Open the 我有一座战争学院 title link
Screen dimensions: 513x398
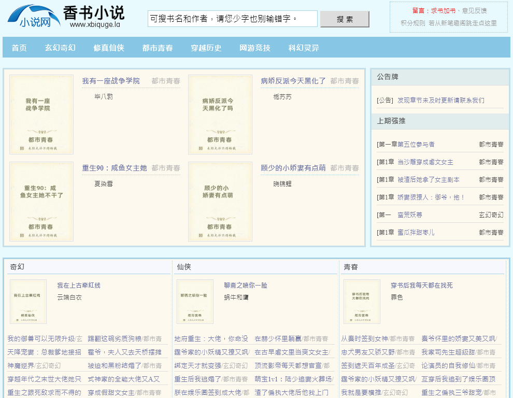[111, 81]
